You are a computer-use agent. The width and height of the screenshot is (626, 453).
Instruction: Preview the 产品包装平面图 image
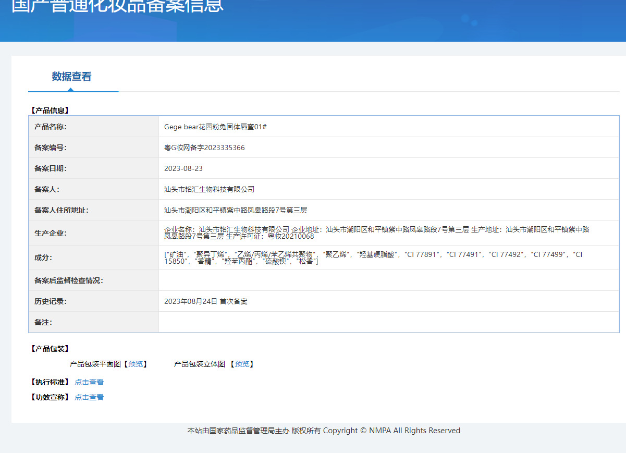136,364
